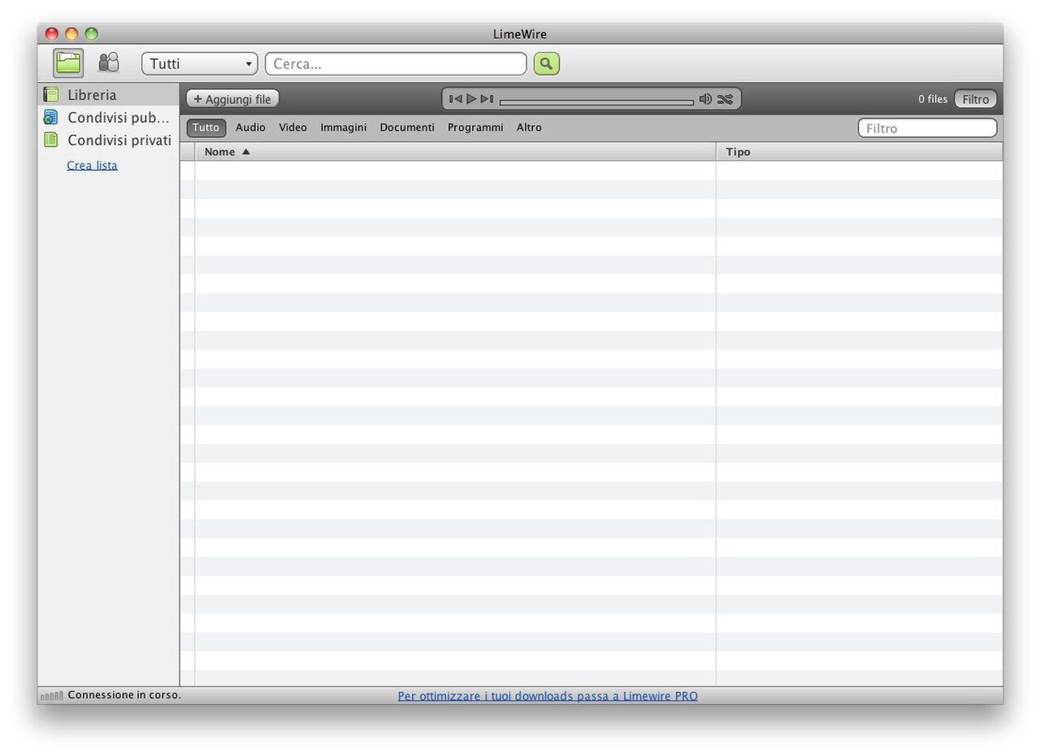
Task: Open Condivisi privati list
Action: tap(108, 140)
